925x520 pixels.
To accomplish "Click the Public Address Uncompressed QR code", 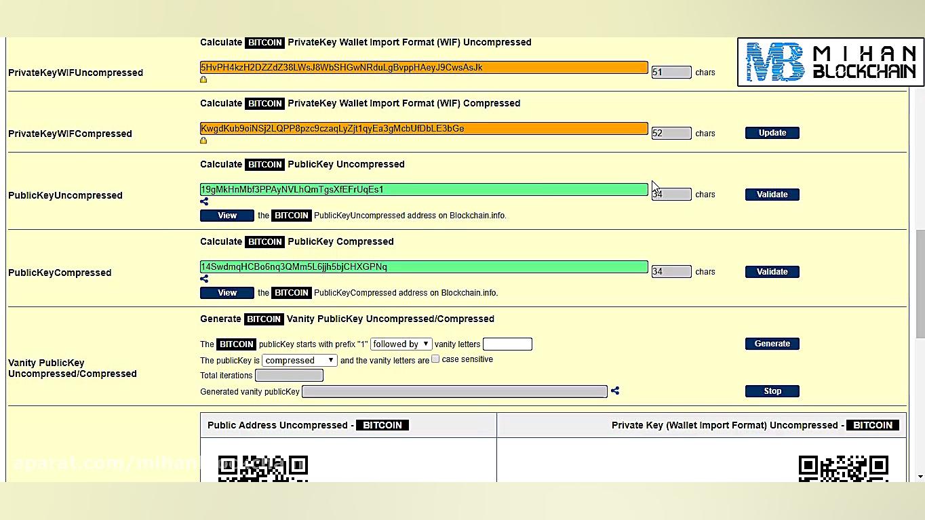I will (x=263, y=468).
